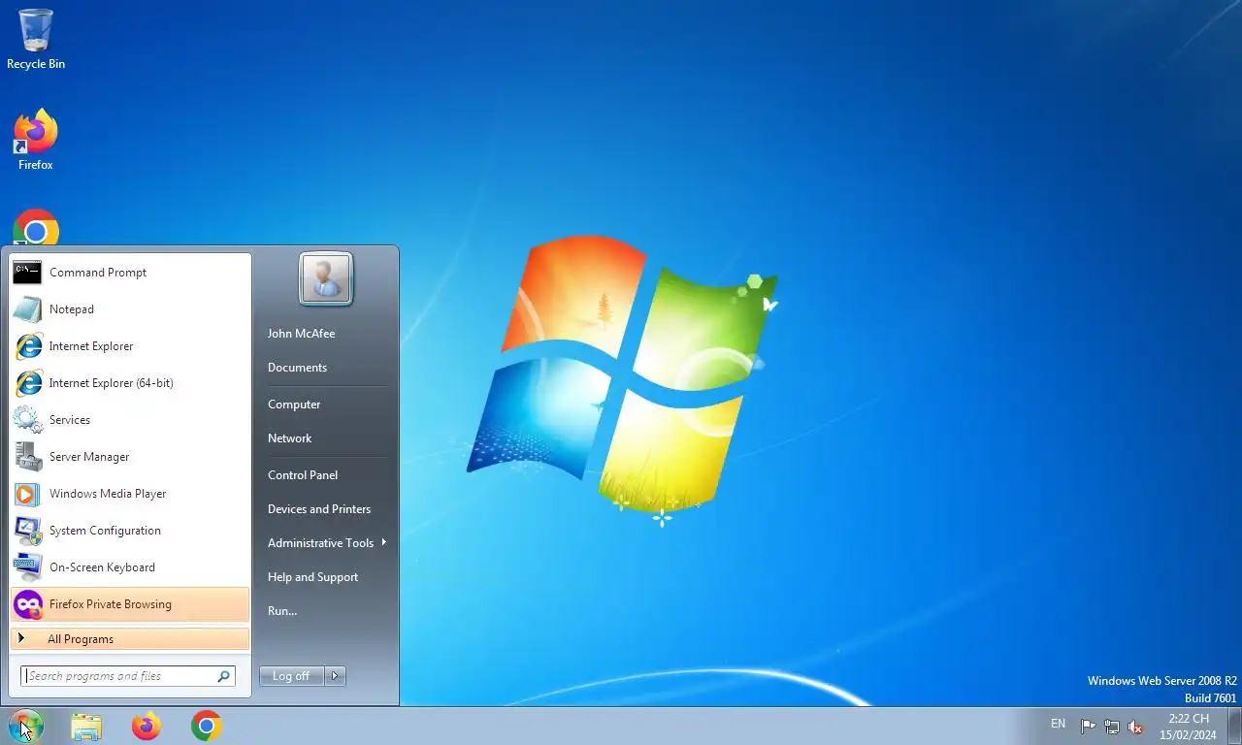Viewport: 1242px width, 745px height.
Task: Launch Server Manager icon
Action: (27, 457)
